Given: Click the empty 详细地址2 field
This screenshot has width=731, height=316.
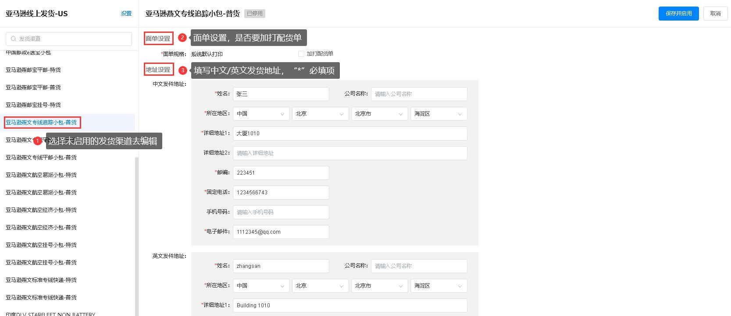Looking at the screenshot, I should tap(350, 153).
